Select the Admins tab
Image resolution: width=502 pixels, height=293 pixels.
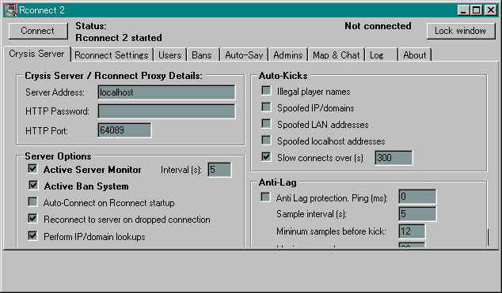tap(288, 55)
